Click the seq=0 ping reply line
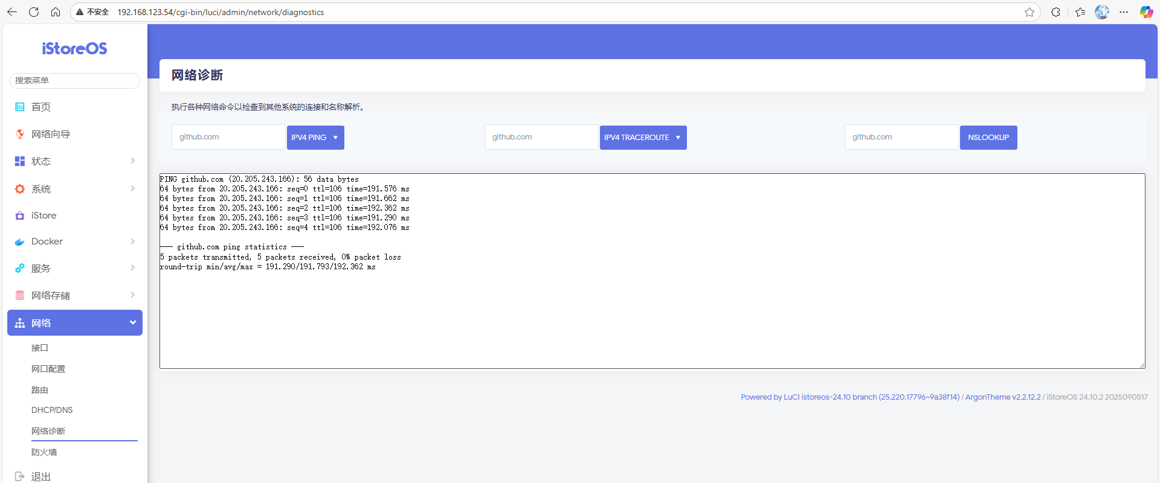Viewport: 1160px width, 483px height. click(x=285, y=189)
